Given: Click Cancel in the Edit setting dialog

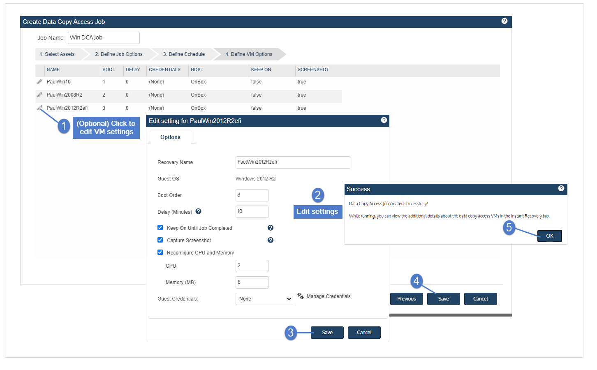Looking at the screenshot, I should [x=364, y=333].
